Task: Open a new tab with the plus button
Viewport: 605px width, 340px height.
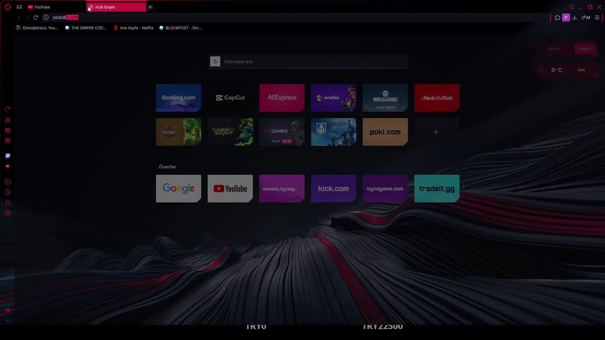Action: 150,7
